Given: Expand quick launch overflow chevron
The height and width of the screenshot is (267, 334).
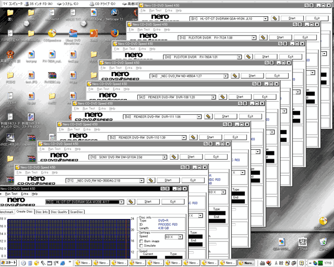Looking at the screenshot, I should tap(70, 262).
